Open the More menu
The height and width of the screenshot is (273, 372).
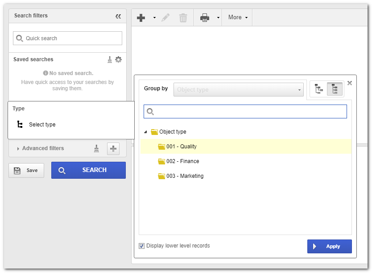237,17
